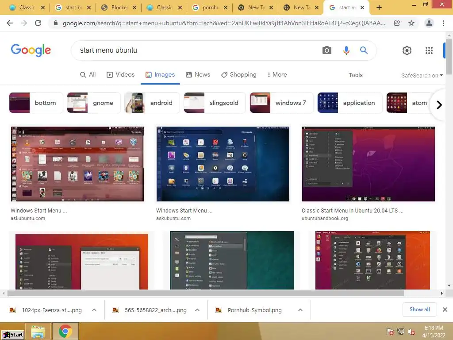Click the horizontal page scrollbar thumb
The width and height of the screenshot is (453, 340).
click(205, 294)
